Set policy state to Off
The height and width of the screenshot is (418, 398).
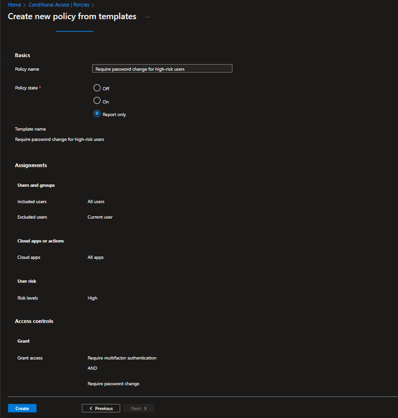[97, 88]
